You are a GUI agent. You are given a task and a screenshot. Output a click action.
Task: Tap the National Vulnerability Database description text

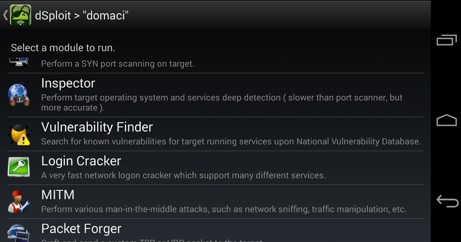pos(230,142)
